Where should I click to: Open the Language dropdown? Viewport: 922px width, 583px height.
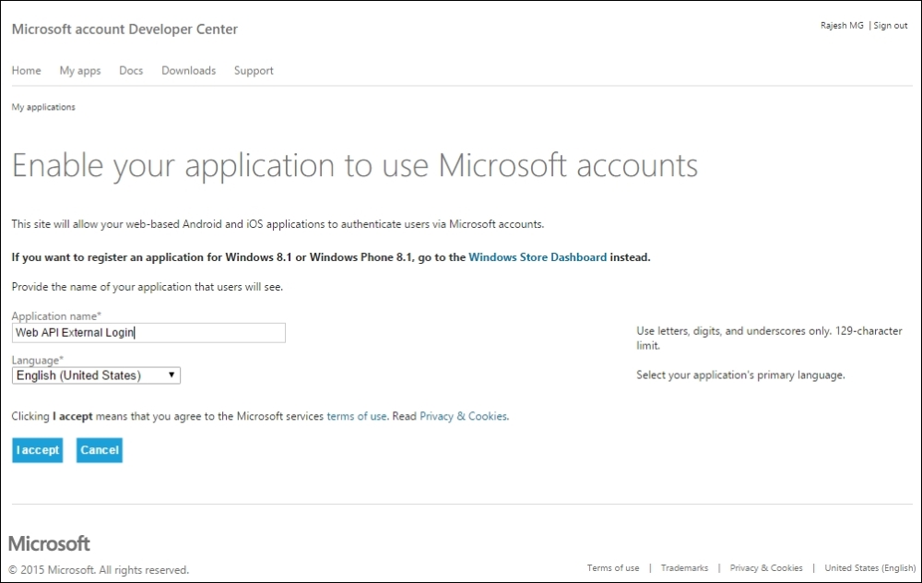[96, 375]
